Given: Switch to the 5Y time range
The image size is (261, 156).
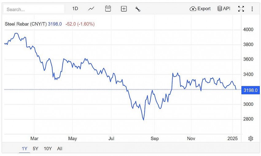Looking at the screenshot, I should (x=36, y=149).
